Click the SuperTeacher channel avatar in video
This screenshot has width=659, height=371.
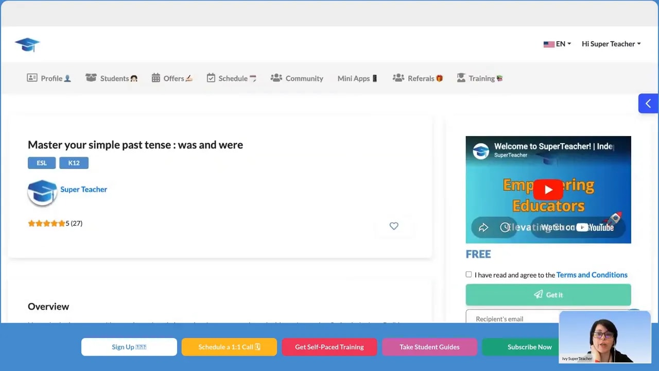pos(481,151)
